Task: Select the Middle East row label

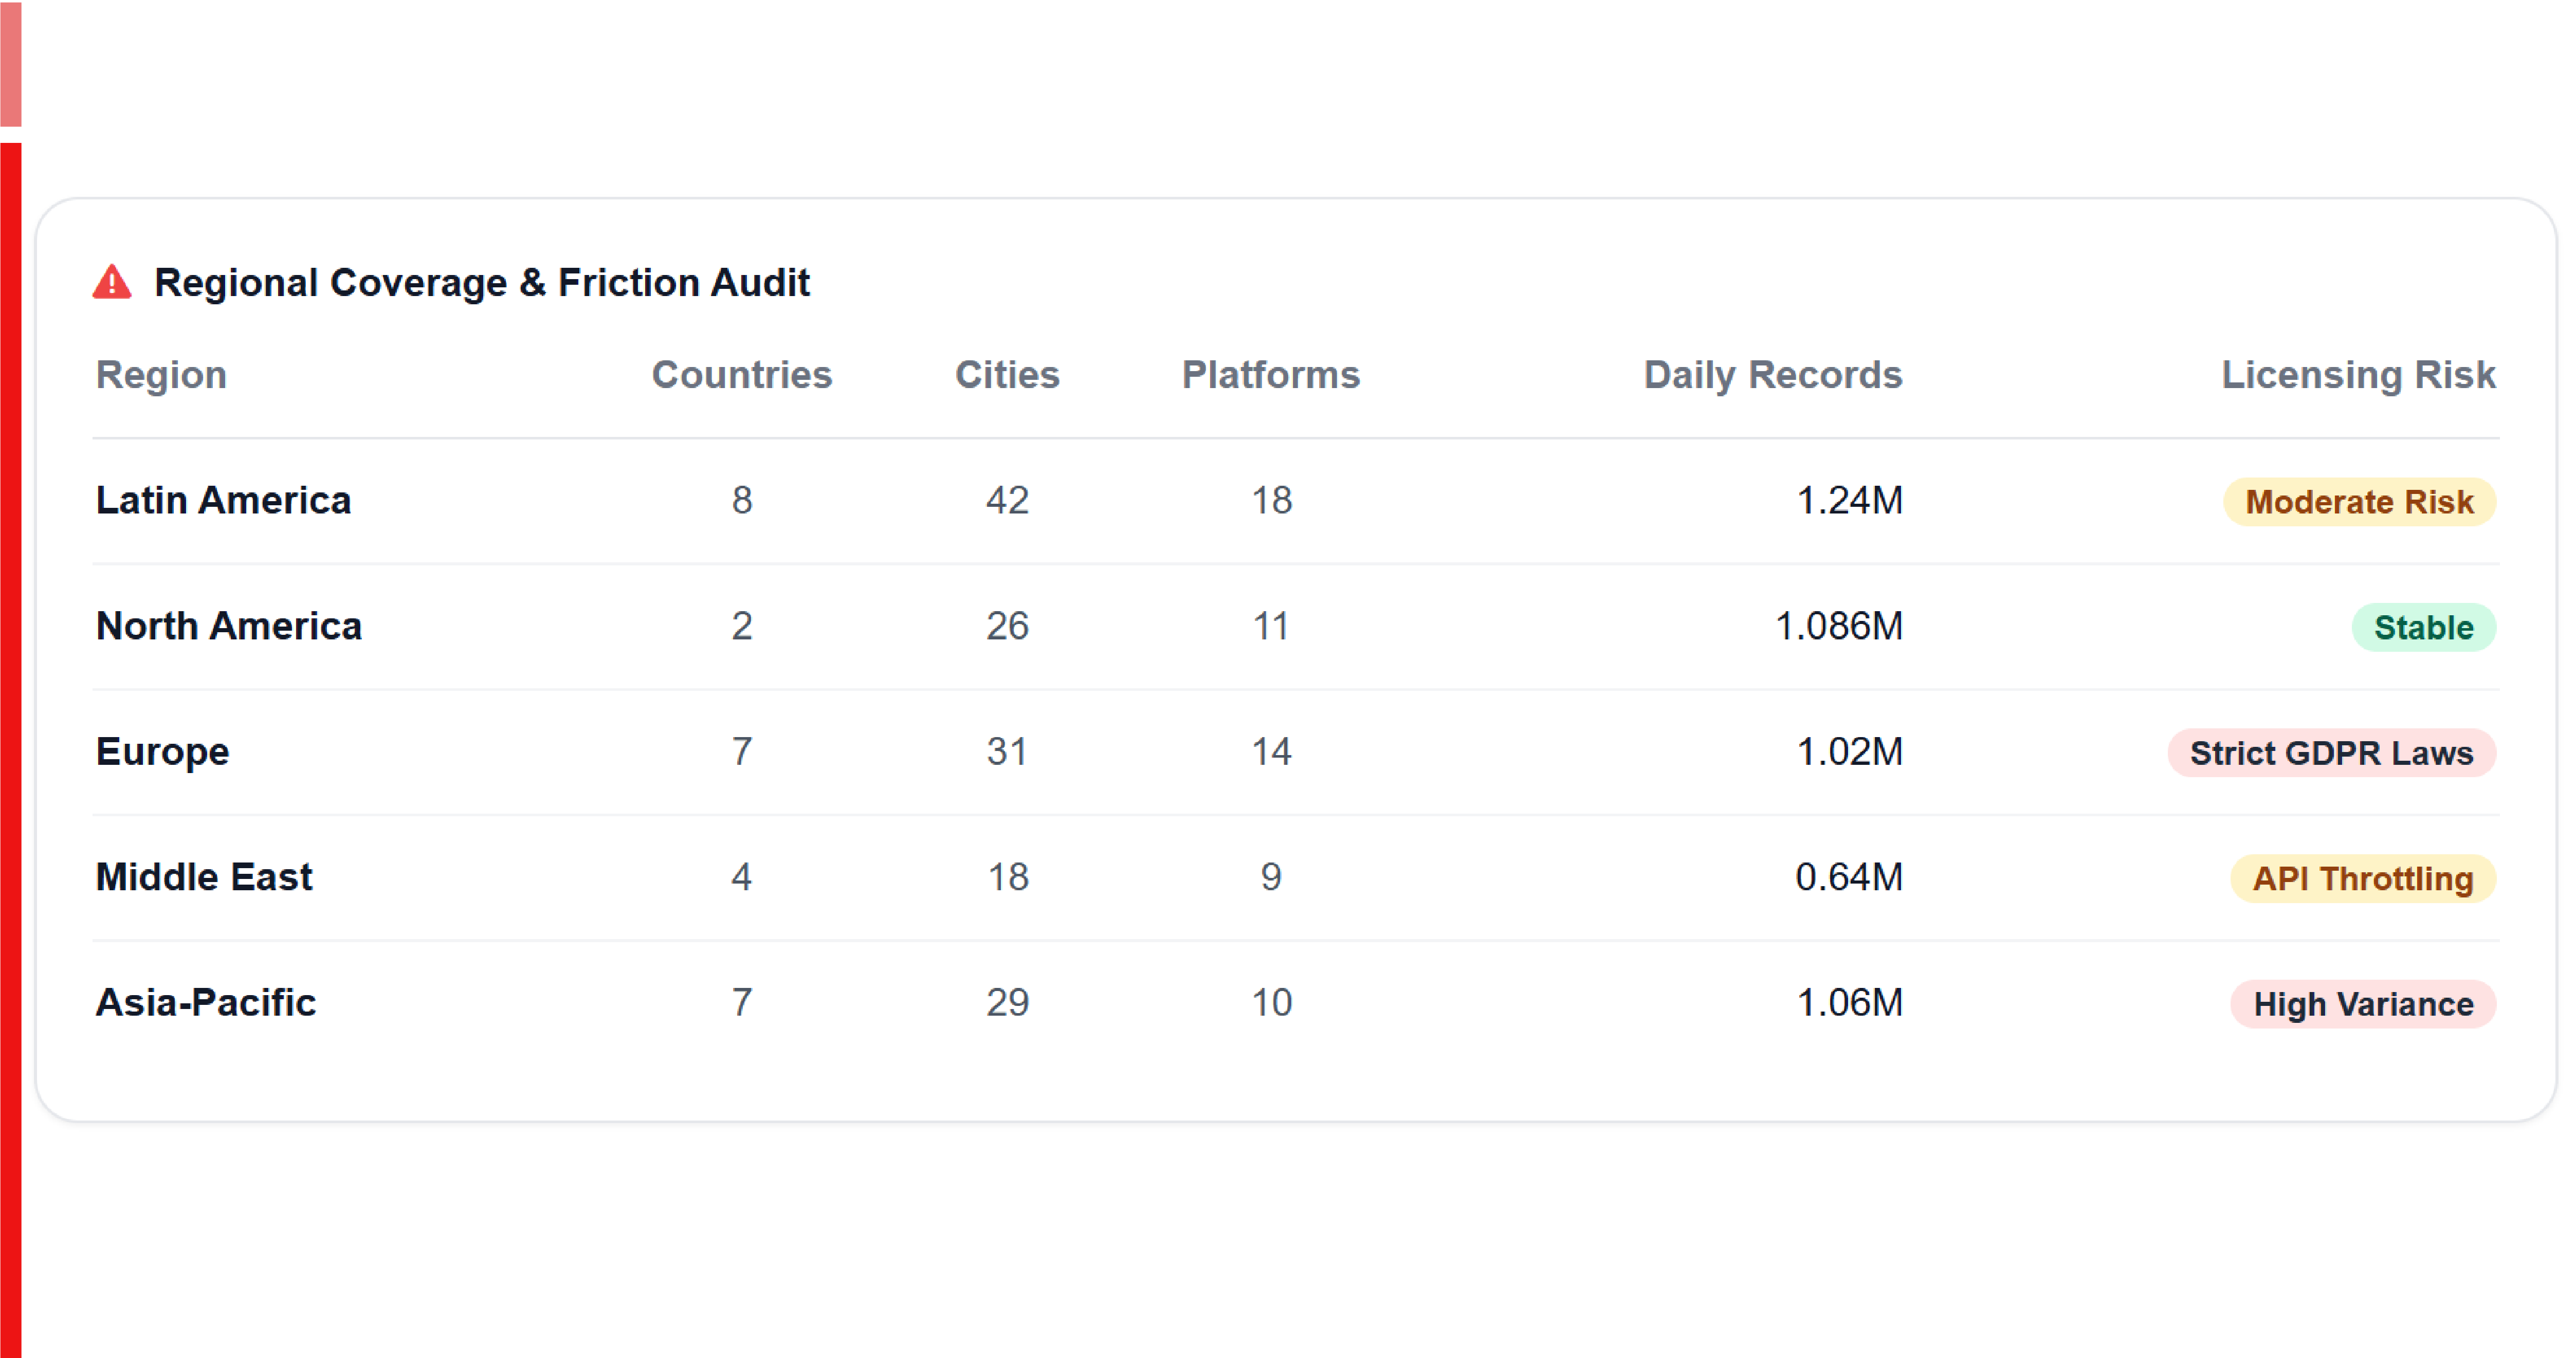Action: (x=204, y=877)
